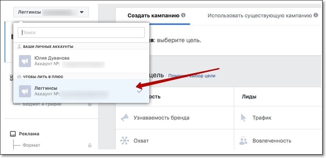
Task: Click the people icon for Вовлеченность
Action: point(243,141)
